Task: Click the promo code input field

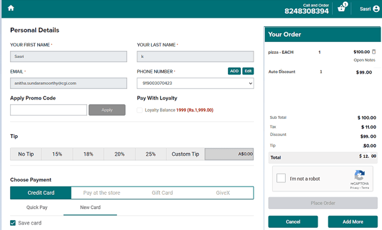Action: (x=48, y=110)
